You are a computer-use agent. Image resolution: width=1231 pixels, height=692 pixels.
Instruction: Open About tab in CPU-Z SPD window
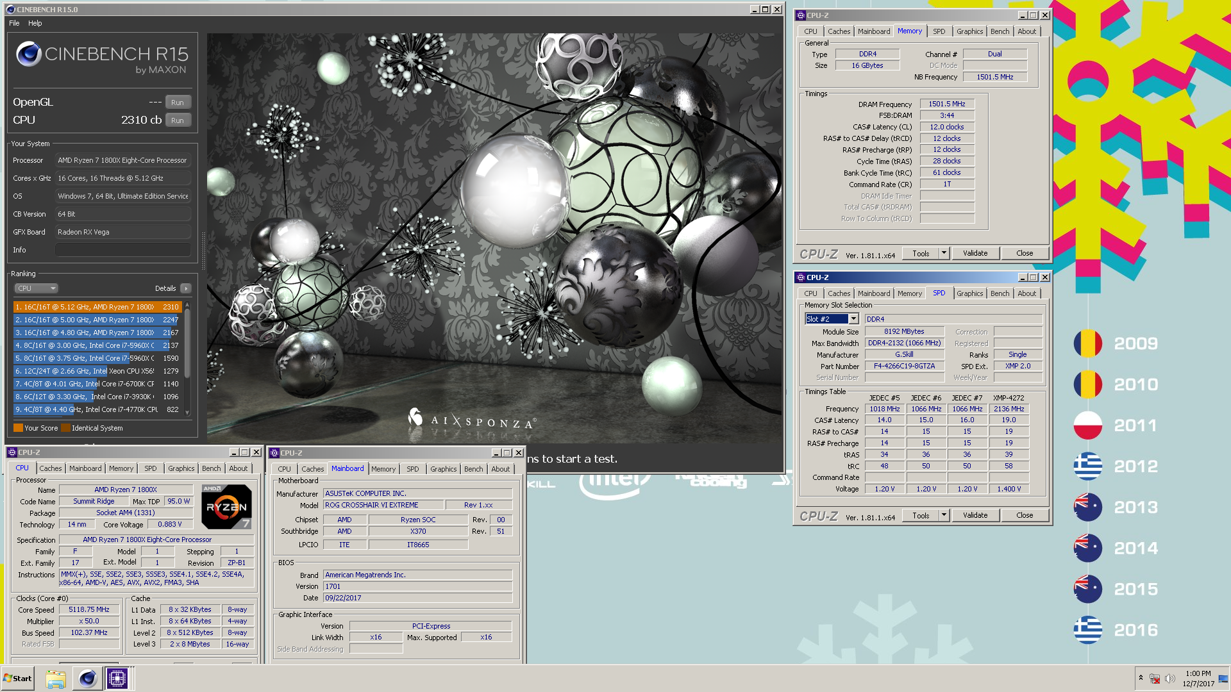coord(1026,293)
